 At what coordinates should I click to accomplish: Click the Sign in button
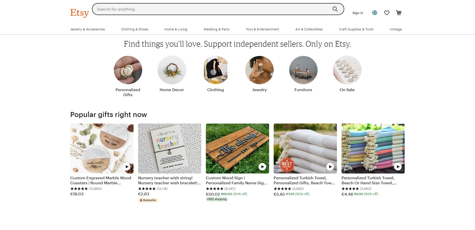(x=358, y=13)
